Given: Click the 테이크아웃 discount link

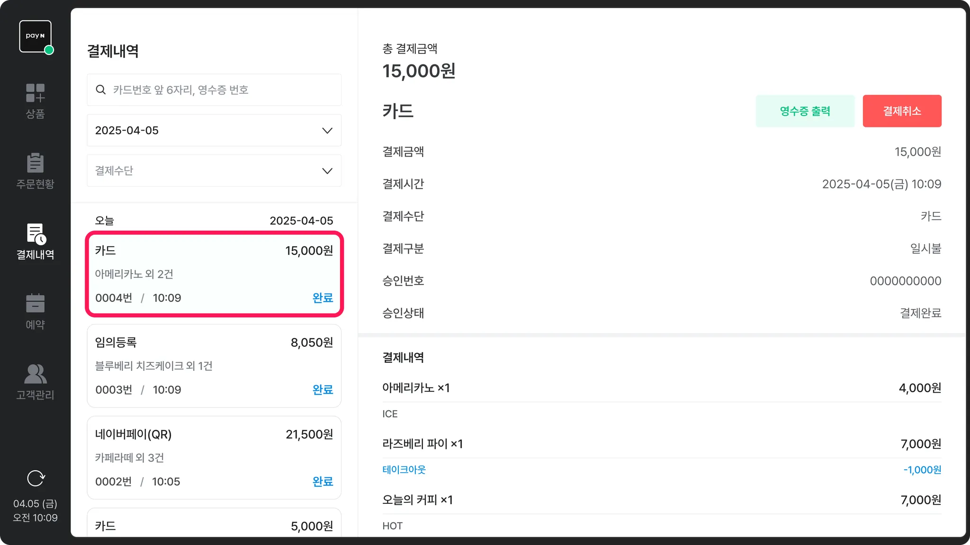Looking at the screenshot, I should coord(404,470).
